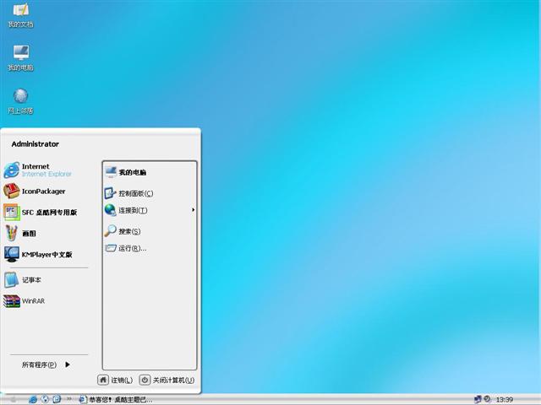The image size is (541, 405).
Task: Open KMPlayer中文版 from the start menu
Action: click(x=38, y=255)
